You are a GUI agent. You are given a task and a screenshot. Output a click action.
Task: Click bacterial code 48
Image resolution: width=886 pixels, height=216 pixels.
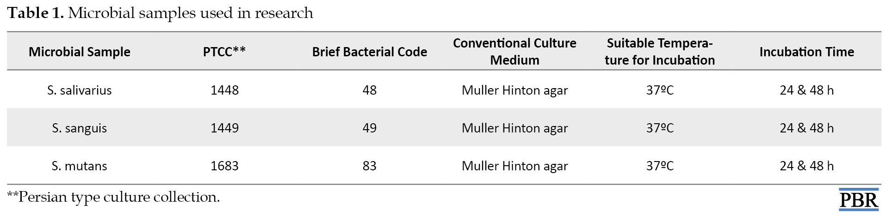tap(370, 90)
